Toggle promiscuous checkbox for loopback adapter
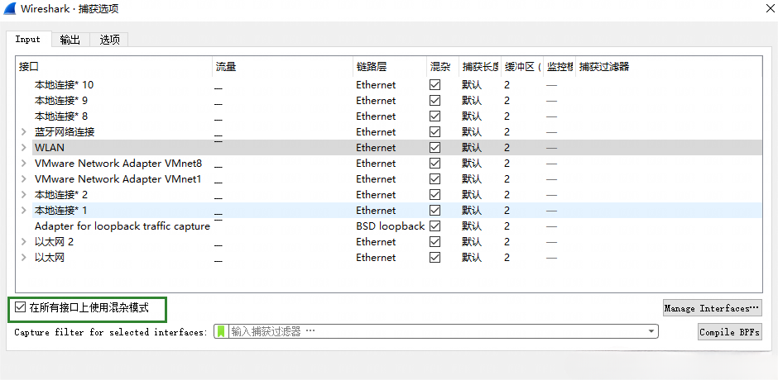The width and height of the screenshot is (778, 380). pyautogui.click(x=435, y=226)
